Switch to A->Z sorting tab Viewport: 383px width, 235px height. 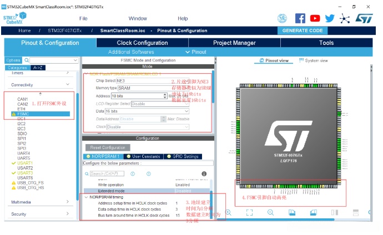point(38,68)
